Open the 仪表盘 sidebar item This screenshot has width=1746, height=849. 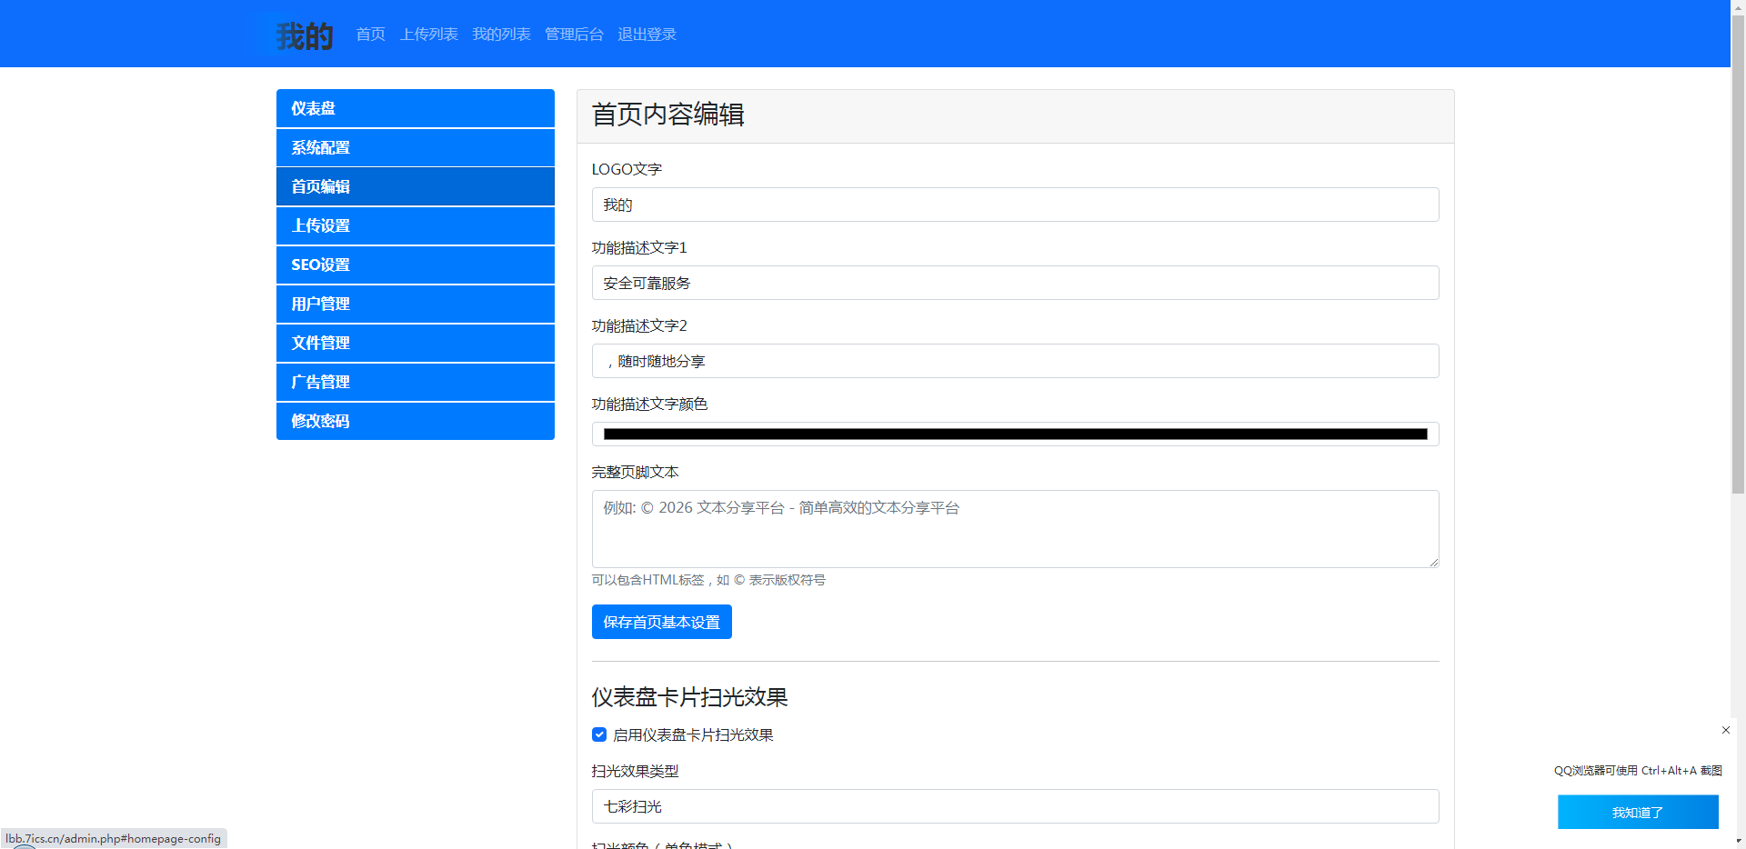point(415,108)
